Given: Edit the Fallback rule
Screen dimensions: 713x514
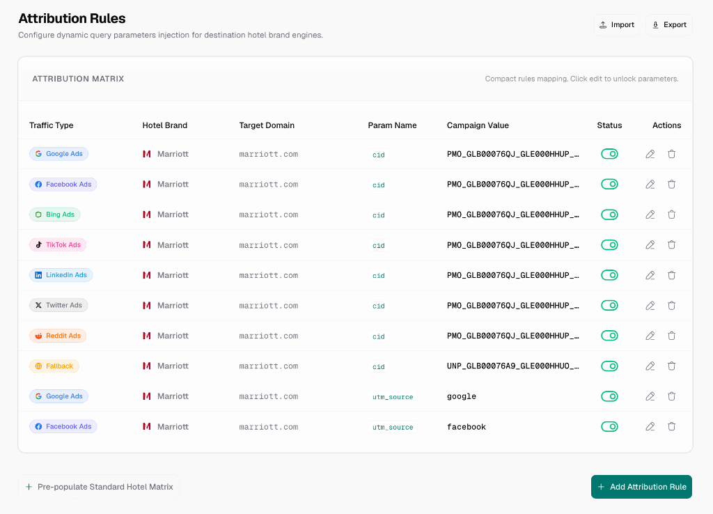Looking at the screenshot, I should [650, 366].
